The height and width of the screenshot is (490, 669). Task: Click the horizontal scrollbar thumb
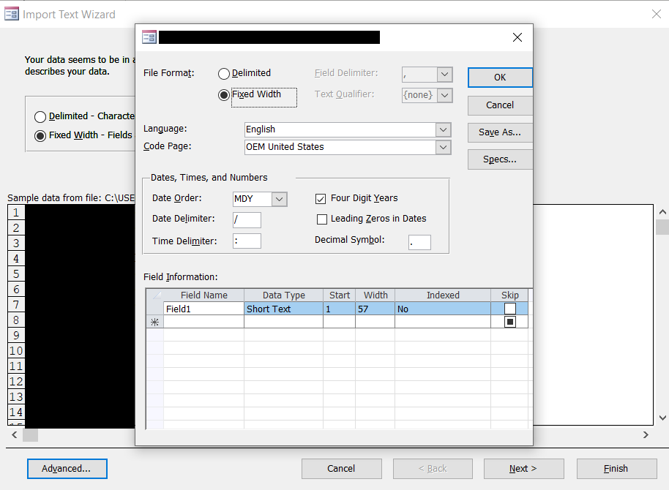[30, 435]
